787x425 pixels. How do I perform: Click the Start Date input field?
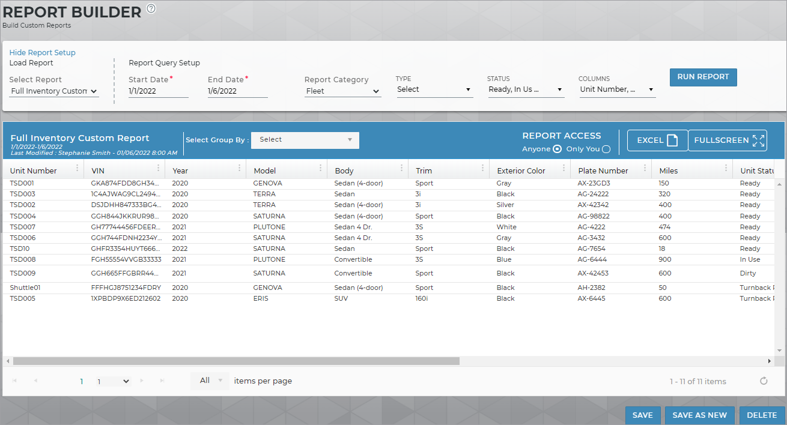click(x=159, y=91)
